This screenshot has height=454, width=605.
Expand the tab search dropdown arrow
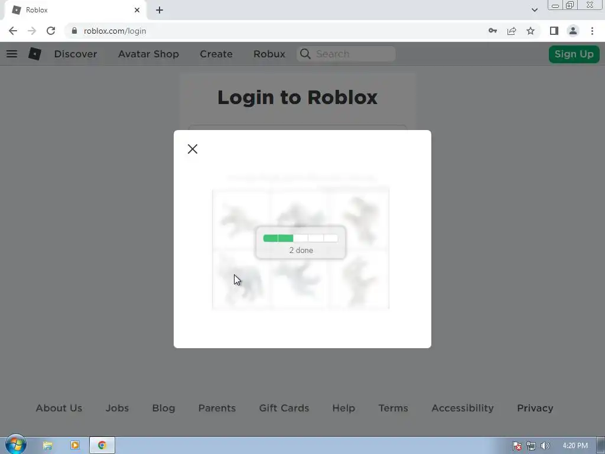pyautogui.click(x=534, y=10)
